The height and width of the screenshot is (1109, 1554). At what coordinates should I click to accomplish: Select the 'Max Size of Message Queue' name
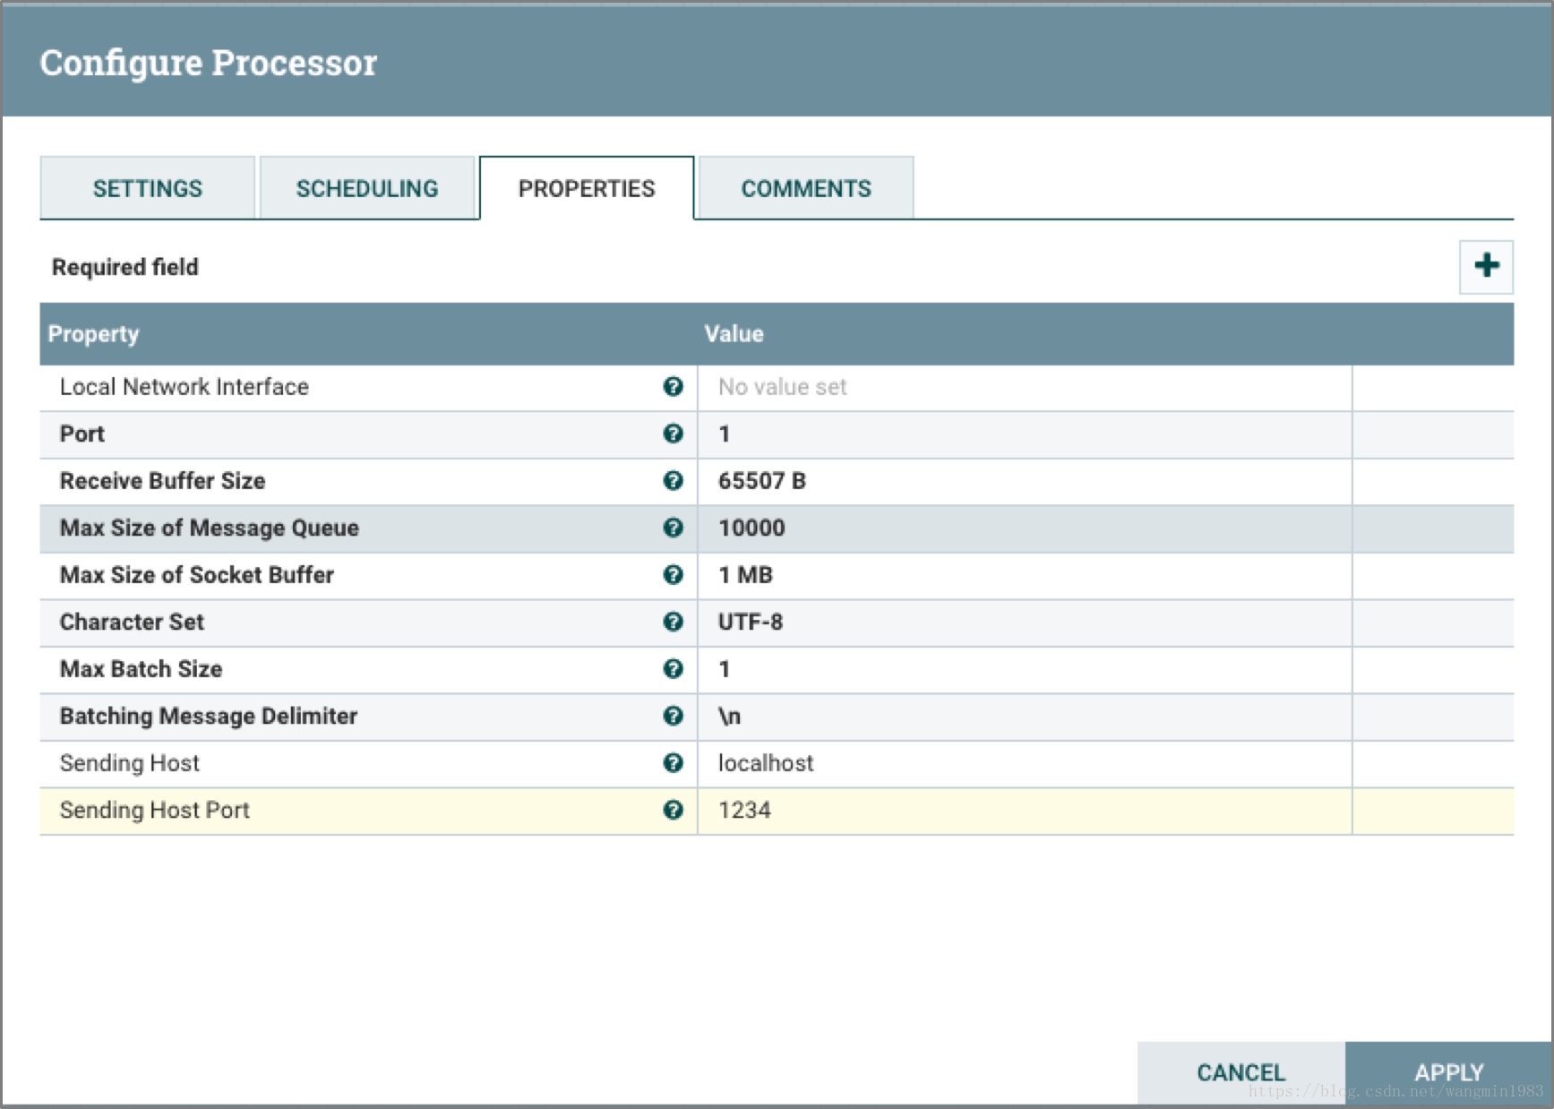[x=209, y=528]
